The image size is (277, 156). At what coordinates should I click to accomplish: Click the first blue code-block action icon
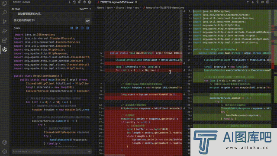pos(71,28)
